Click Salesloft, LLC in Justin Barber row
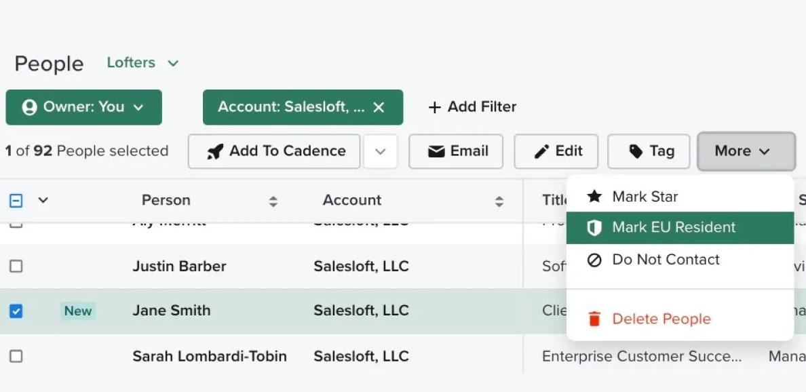 click(x=362, y=266)
